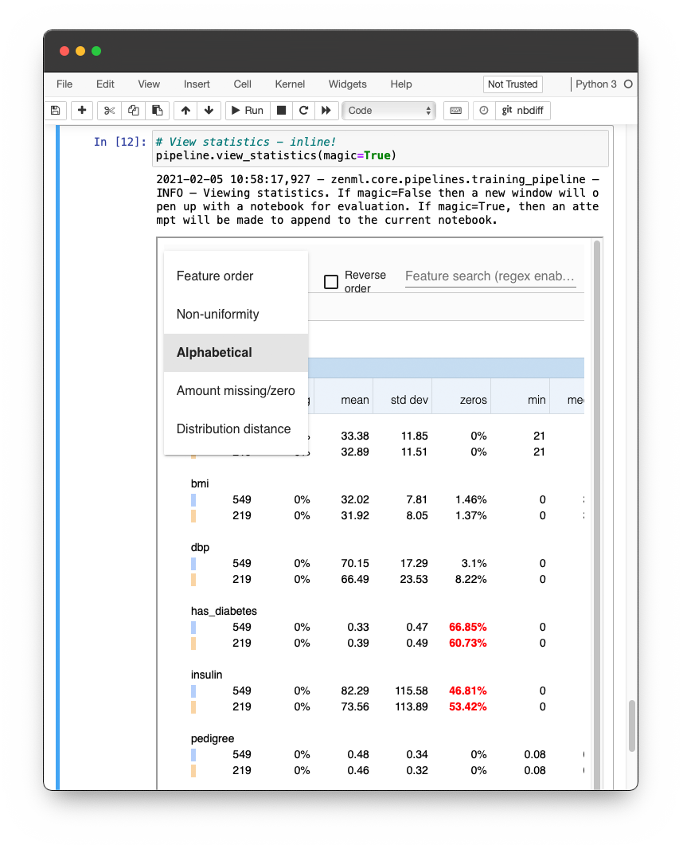
Task: Click the has_diabetes feature name
Action: pyautogui.click(x=224, y=612)
